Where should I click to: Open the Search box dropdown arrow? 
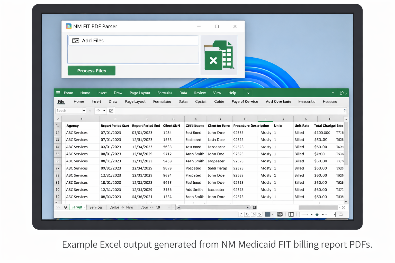coord(84,111)
